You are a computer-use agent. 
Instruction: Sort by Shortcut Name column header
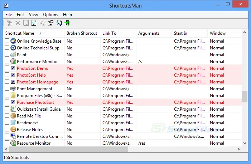click(x=34, y=33)
